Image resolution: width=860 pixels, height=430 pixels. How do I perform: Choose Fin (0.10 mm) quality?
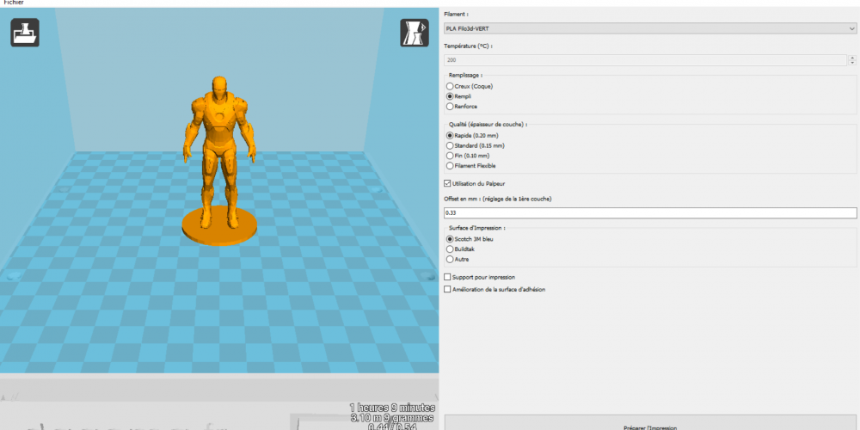467,156
